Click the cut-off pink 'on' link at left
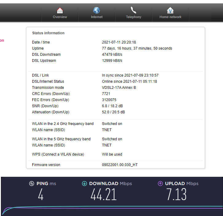 [2, 40]
